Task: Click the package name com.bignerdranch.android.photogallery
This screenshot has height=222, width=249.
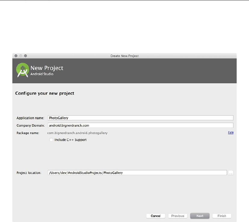Action: tap(77, 133)
